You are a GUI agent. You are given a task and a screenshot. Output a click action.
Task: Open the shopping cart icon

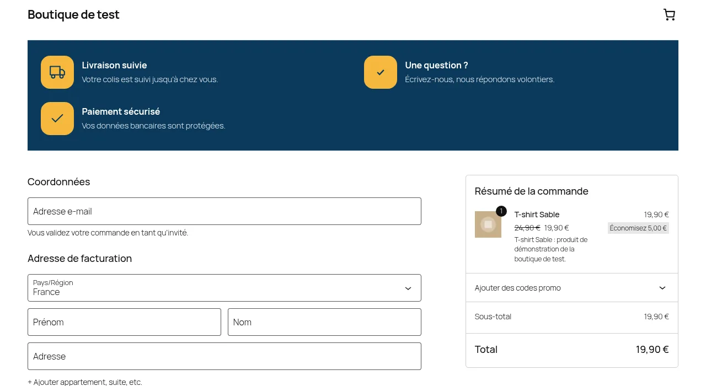click(669, 15)
